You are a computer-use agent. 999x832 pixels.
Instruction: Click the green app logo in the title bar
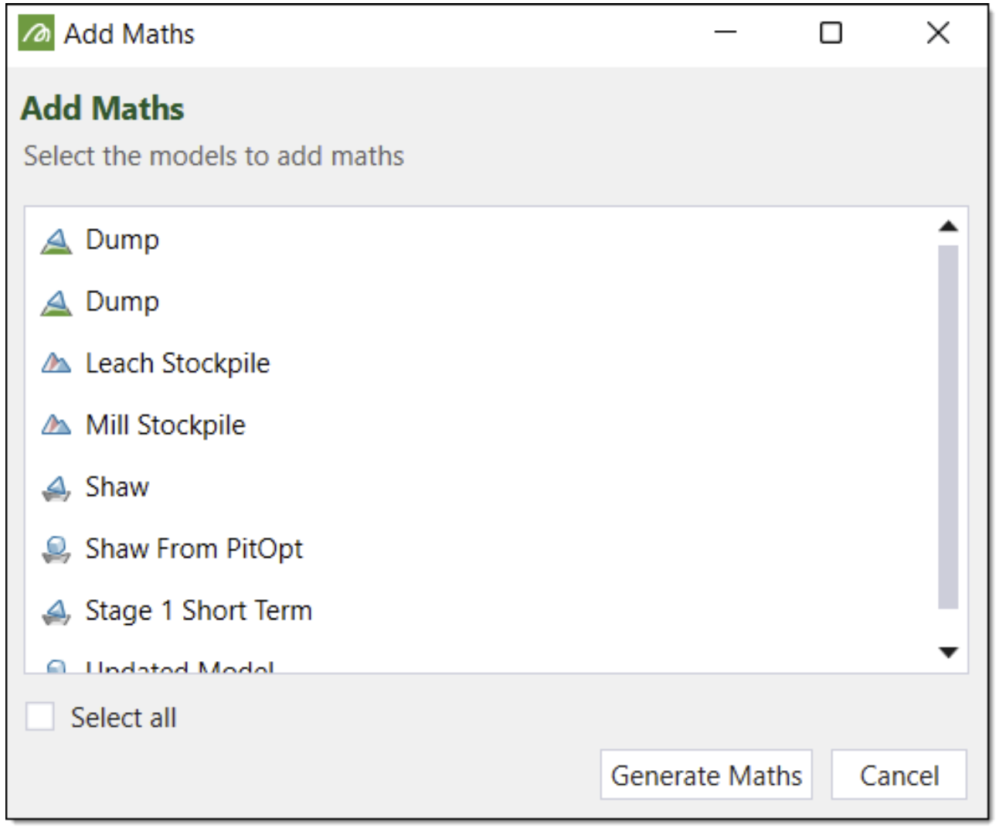click(36, 34)
